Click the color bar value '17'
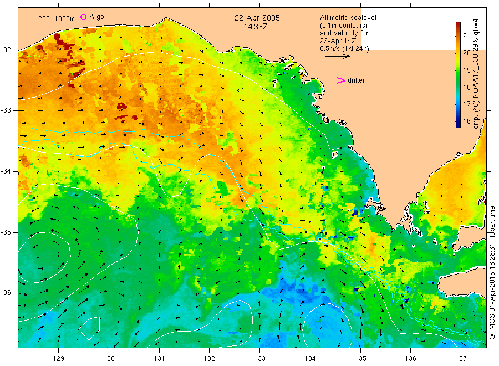Screen dimensions: 499x366 tap(466, 104)
